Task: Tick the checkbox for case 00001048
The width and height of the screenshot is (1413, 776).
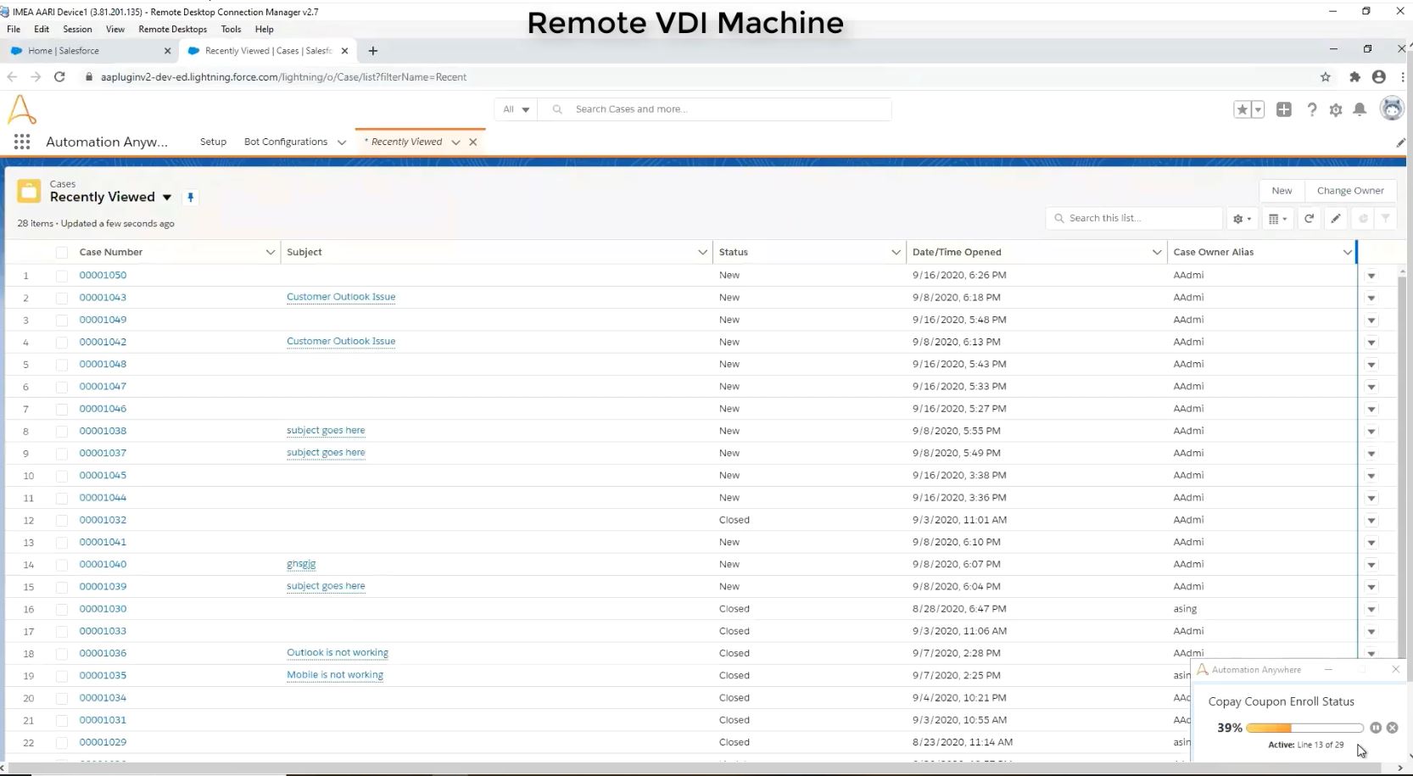Action: point(62,365)
